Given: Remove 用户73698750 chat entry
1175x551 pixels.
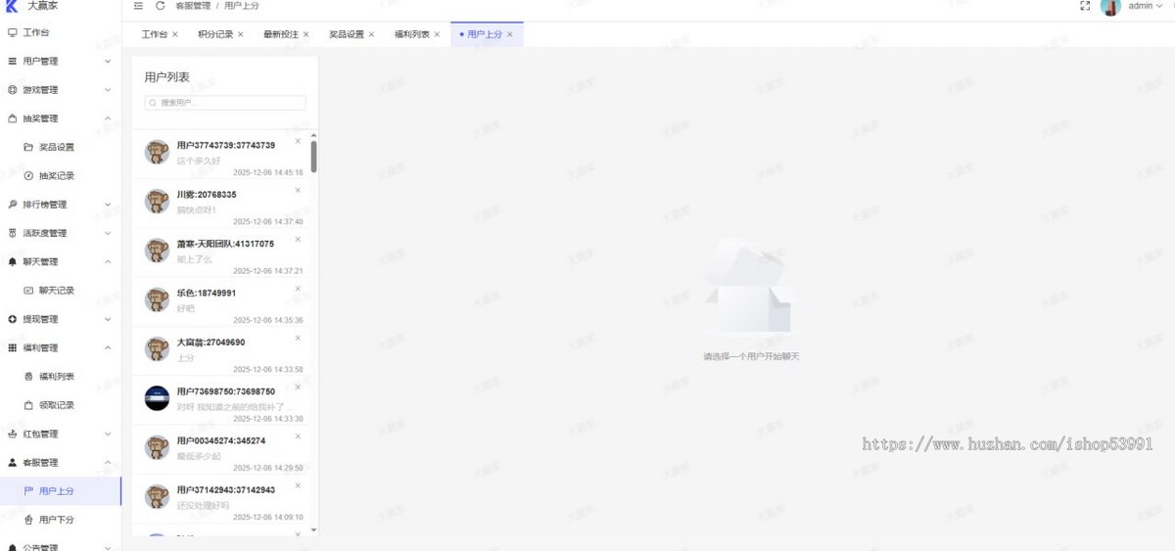Looking at the screenshot, I should tap(298, 387).
